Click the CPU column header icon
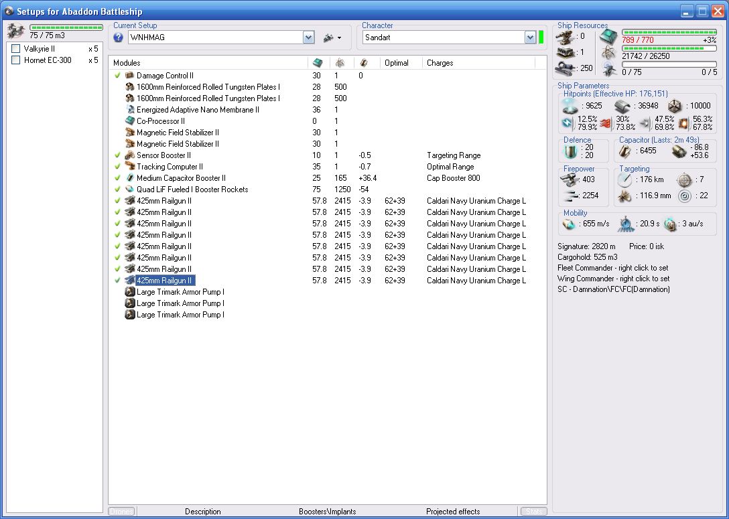 coord(318,63)
